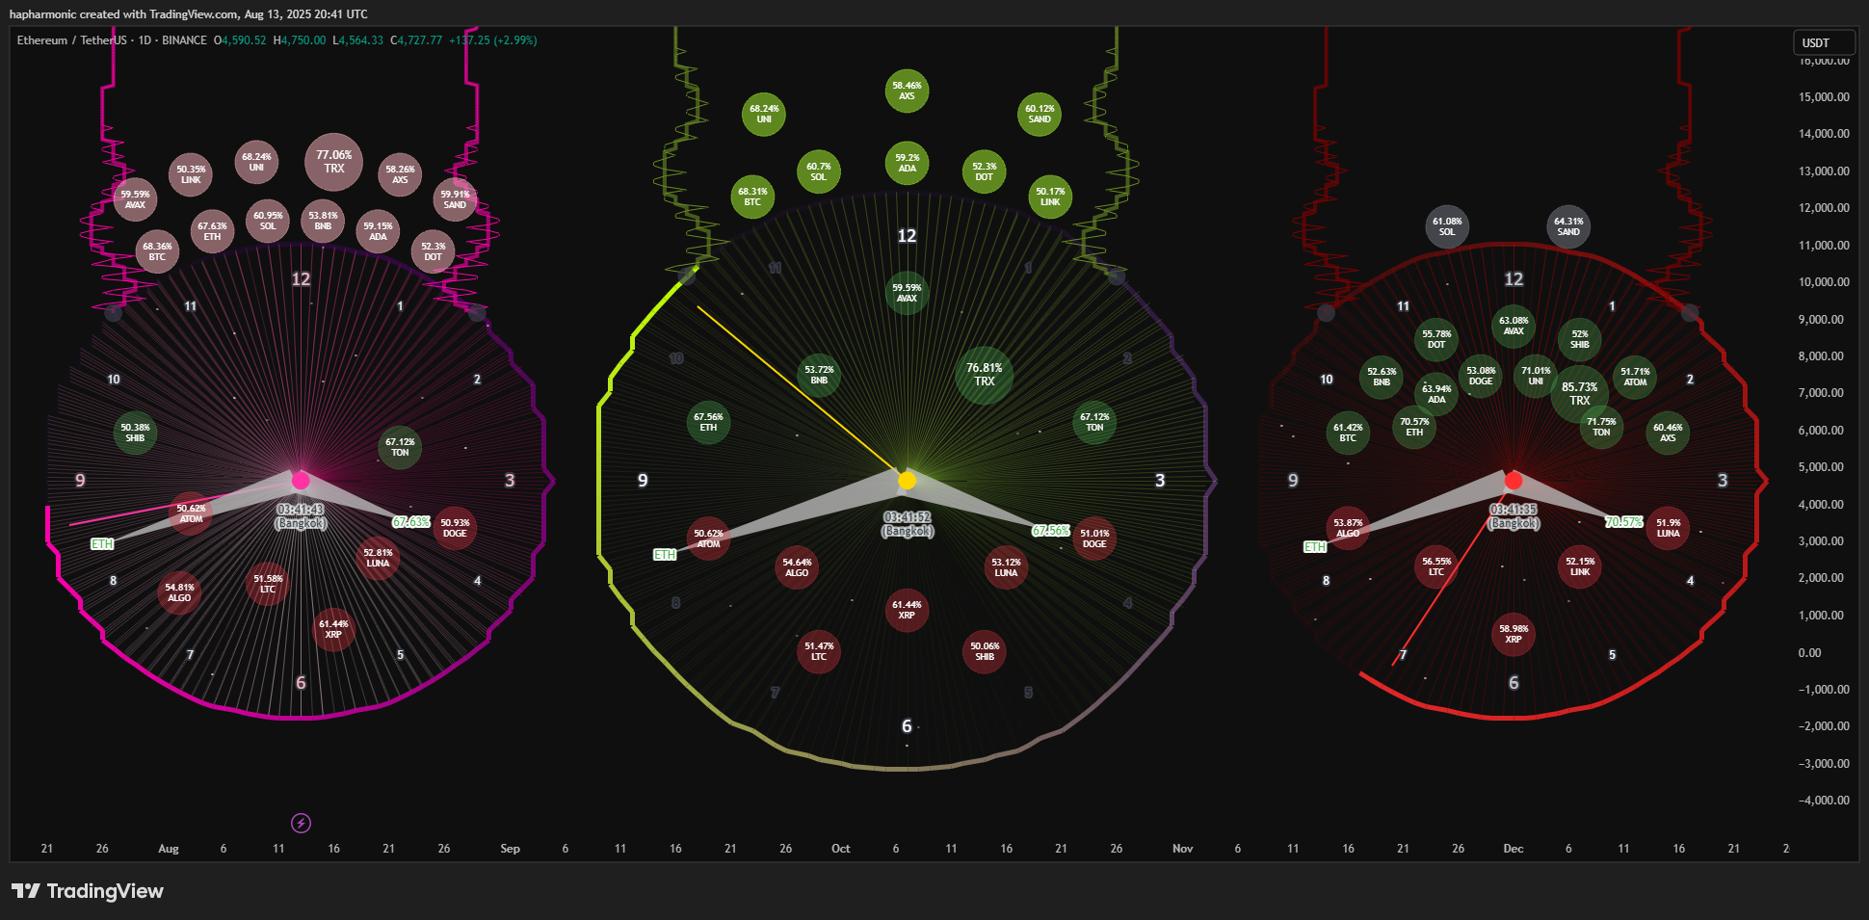The height and width of the screenshot is (920, 1869).
Task: Click the 59.15% ADA bubble
Action: tap(378, 231)
